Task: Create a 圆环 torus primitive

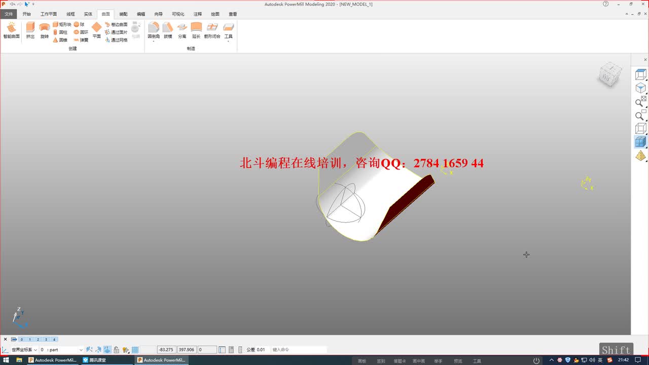Action: (x=81, y=32)
